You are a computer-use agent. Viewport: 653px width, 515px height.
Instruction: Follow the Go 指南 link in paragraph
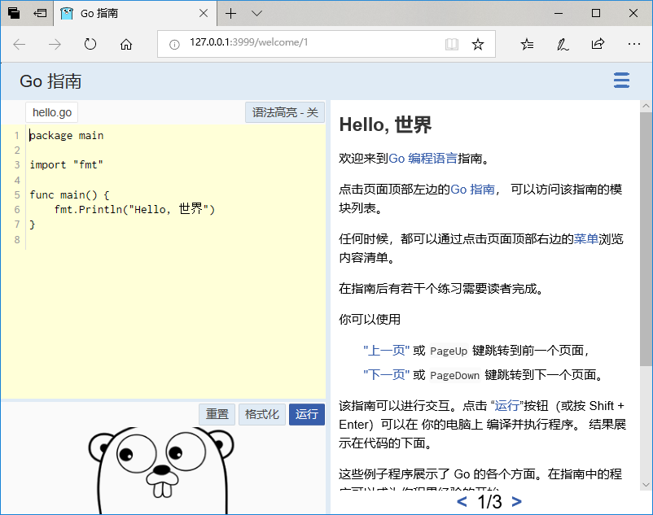tap(472, 190)
